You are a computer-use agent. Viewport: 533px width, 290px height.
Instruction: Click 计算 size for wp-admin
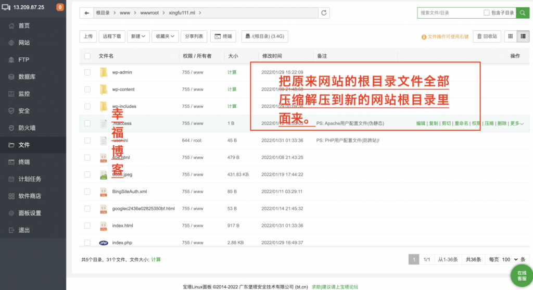232,72
